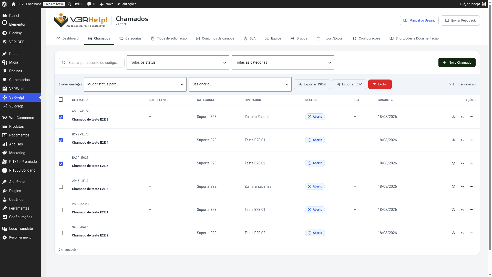Open Shortcodes e Documentação tab
Screen dimensions: 492x277
pyautogui.click(x=414, y=38)
